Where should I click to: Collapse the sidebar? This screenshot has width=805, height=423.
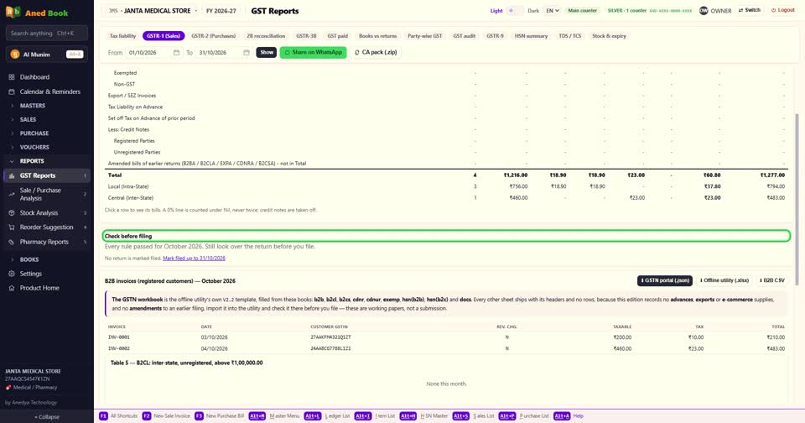click(x=47, y=417)
